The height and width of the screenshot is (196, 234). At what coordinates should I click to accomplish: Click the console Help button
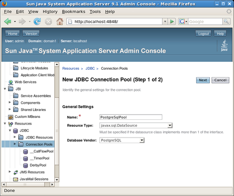tap(220, 34)
